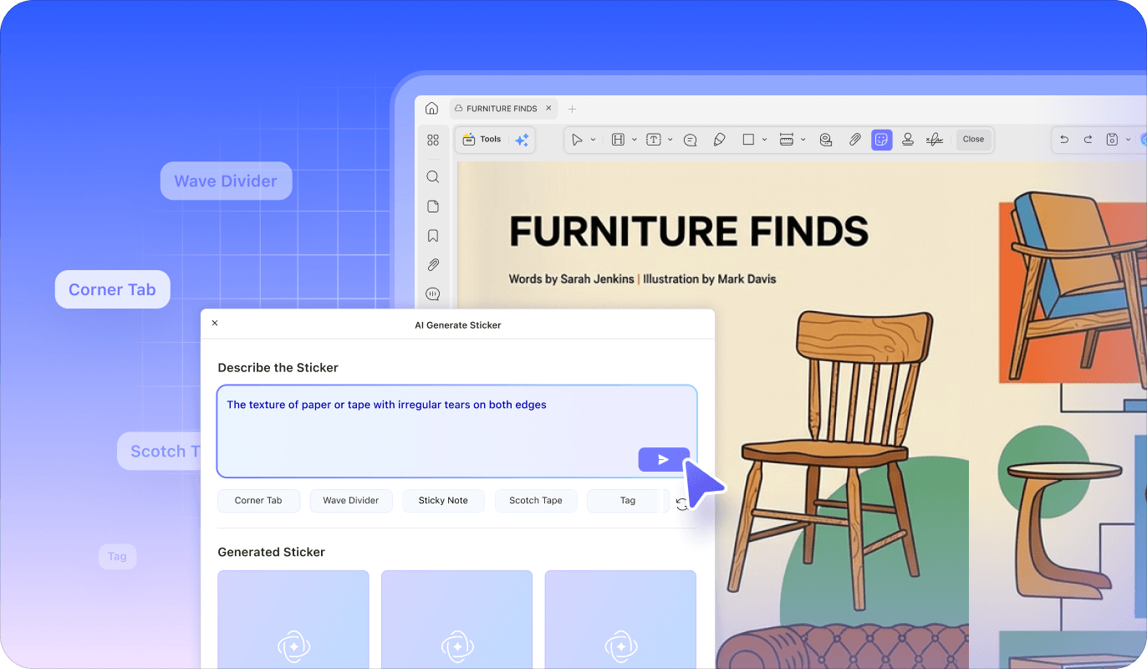This screenshot has width=1147, height=669.
Task: Choose the Wave Divider chip in the dialog
Action: [351, 500]
